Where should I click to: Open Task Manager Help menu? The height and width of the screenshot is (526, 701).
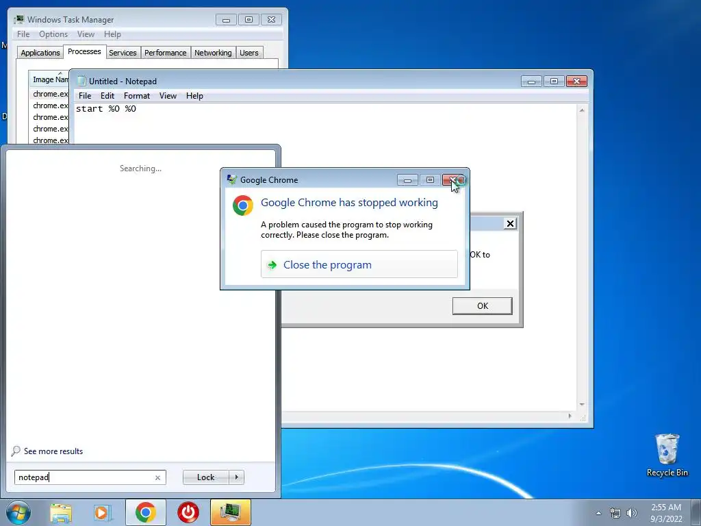click(112, 34)
